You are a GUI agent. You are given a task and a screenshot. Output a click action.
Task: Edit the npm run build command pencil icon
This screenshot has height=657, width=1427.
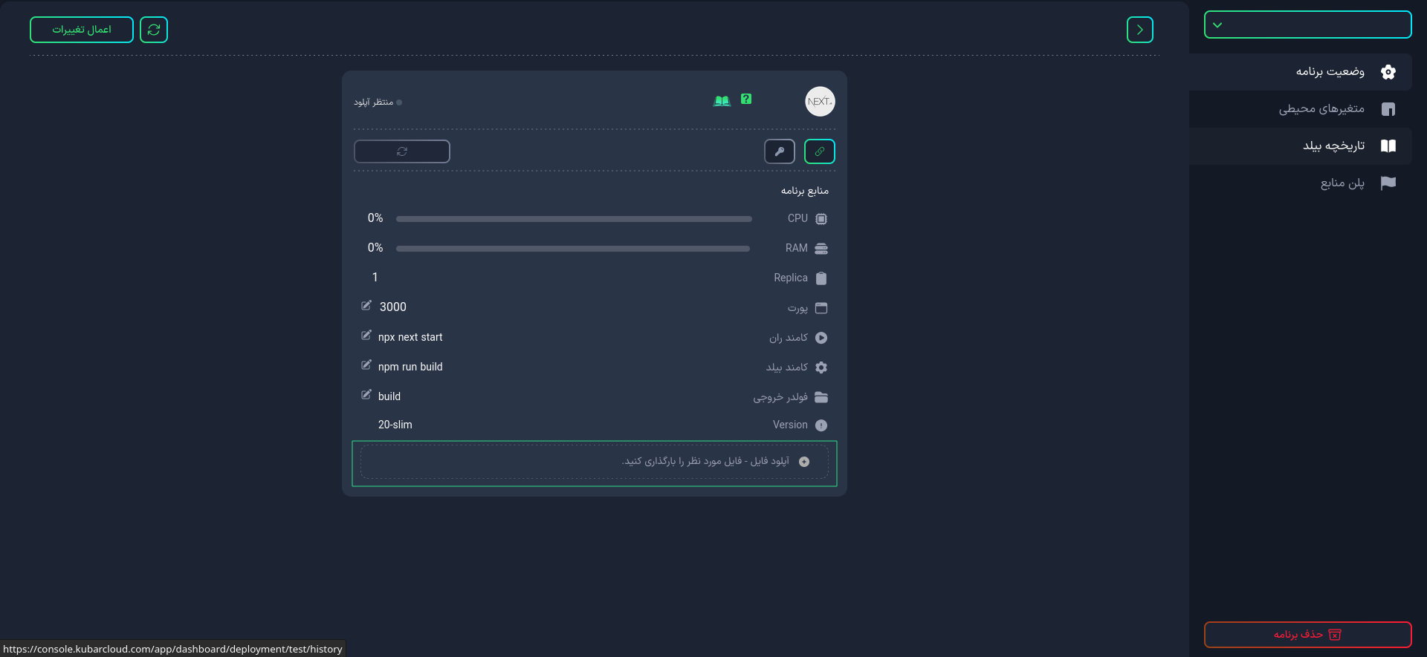click(366, 365)
